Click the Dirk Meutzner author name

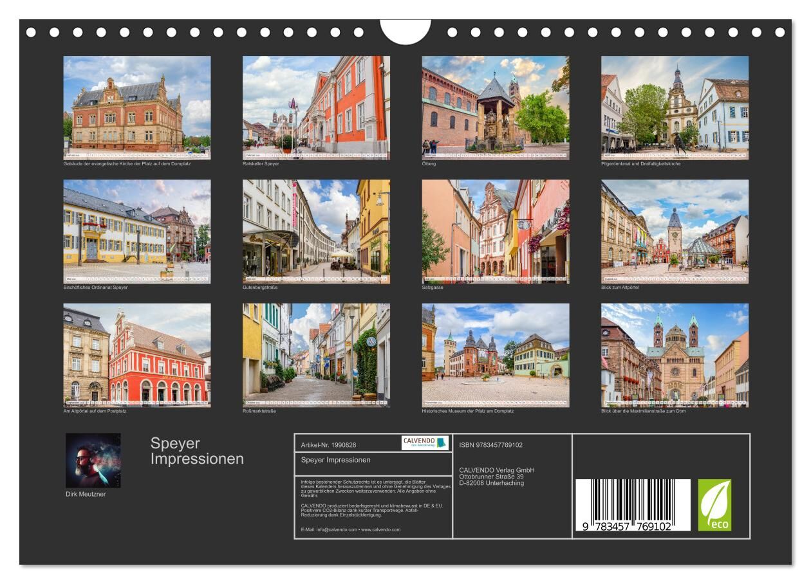[x=86, y=494]
